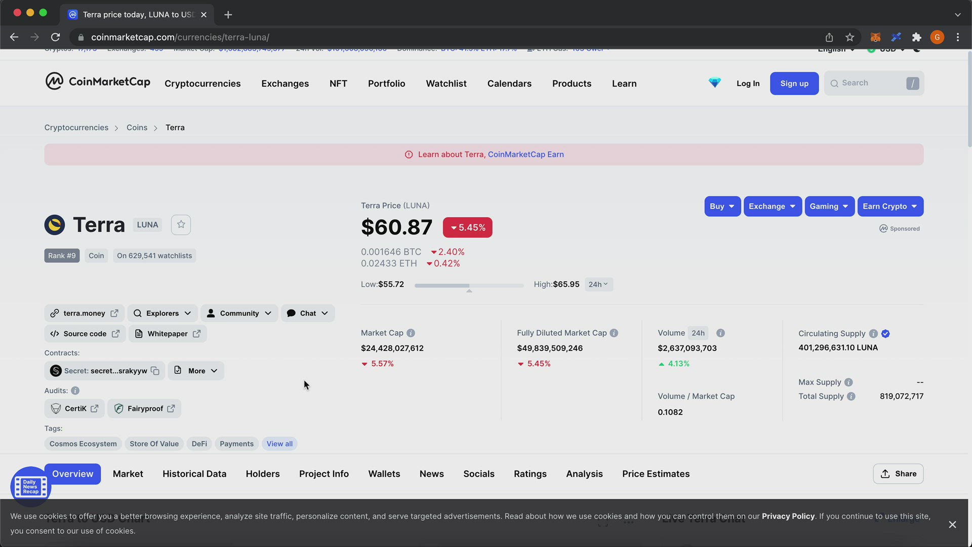972x547 pixels.
Task: Switch to the Holders tab
Action: (263, 474)
